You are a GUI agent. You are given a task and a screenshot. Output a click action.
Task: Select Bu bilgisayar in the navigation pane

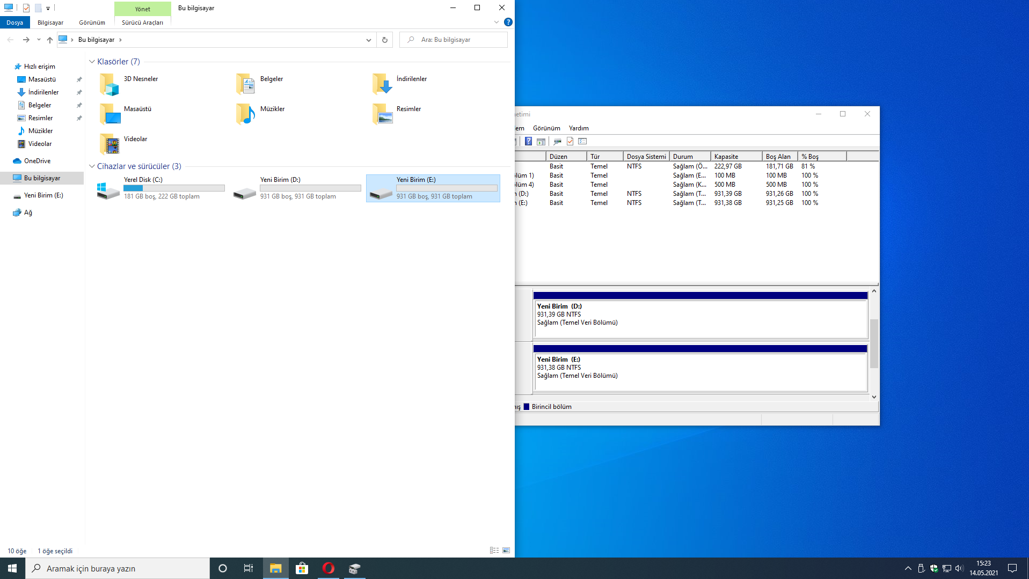tap(42, 178)
